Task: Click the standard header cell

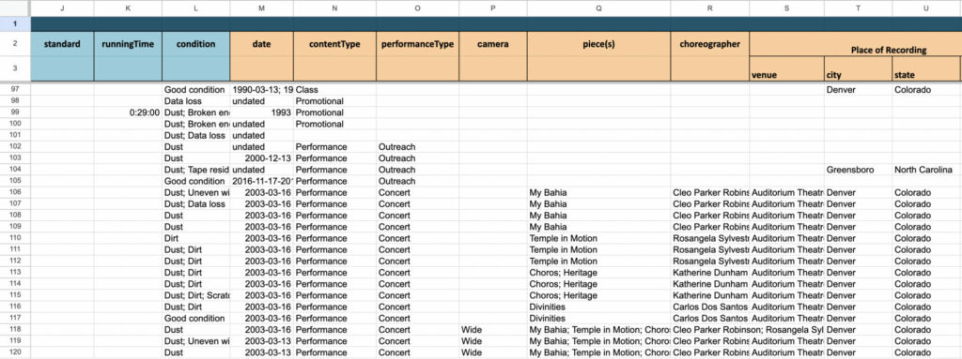Action: click(x=62, y=44)
